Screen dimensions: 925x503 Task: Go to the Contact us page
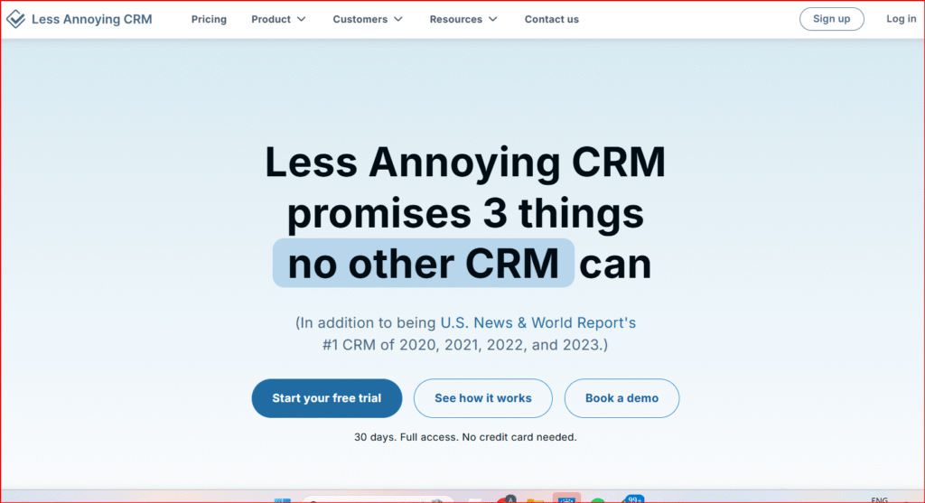click(552, 19)
